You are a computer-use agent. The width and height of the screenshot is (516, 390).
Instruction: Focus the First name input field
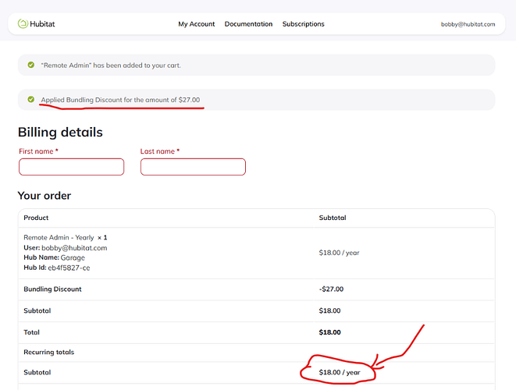(71, 167)
